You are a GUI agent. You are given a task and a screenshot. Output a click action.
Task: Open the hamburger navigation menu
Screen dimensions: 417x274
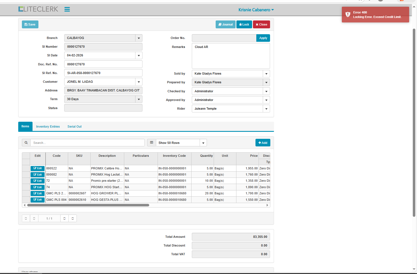click(x=67, y=9)
